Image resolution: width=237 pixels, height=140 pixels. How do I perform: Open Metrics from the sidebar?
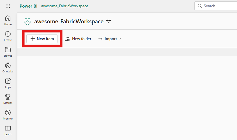(x=8, y=99)
